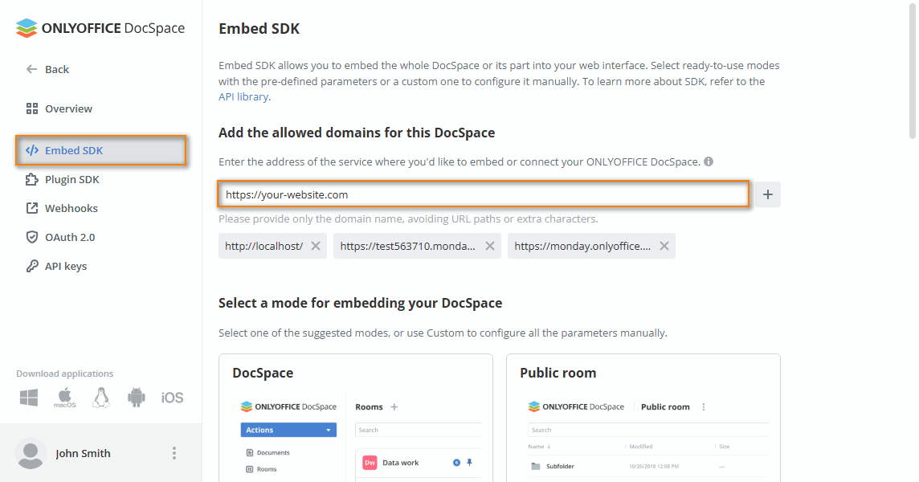
Task: Click the pin icon on Data work
Action: click(x=469, y=463)
